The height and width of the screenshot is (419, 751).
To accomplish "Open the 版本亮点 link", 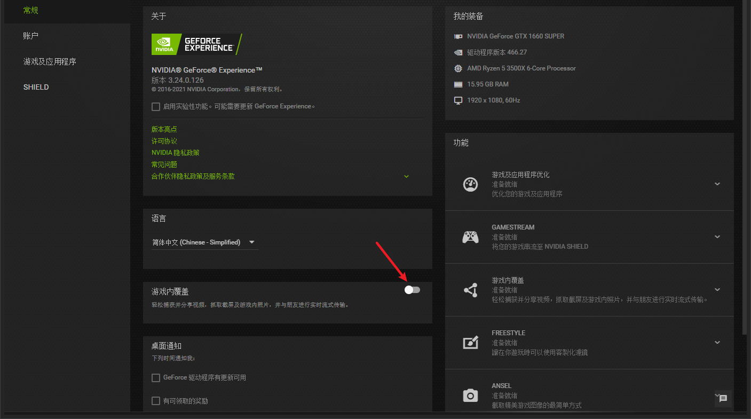I will (x=164, y=129).
